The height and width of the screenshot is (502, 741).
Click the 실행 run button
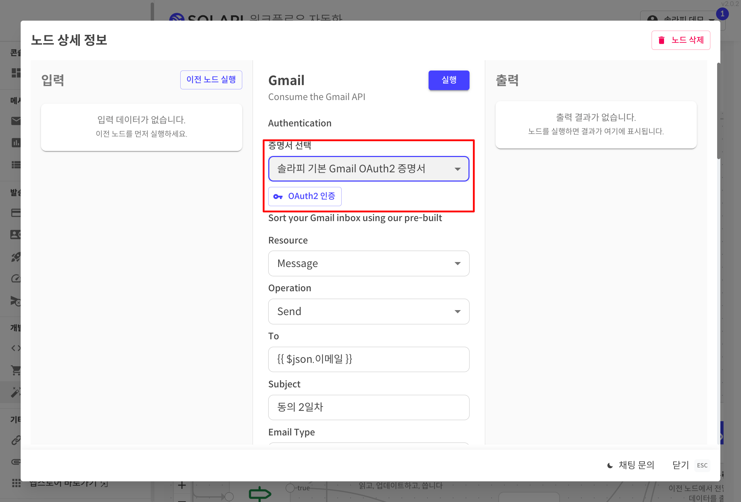[x=449, y=80]
